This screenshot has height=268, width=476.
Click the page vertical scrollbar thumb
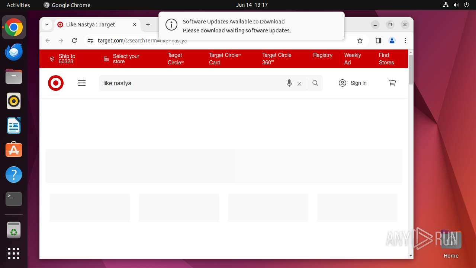[x=411, y=70]
